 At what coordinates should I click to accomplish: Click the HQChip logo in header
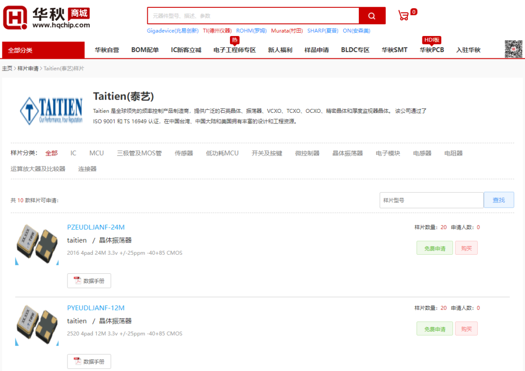47,18
